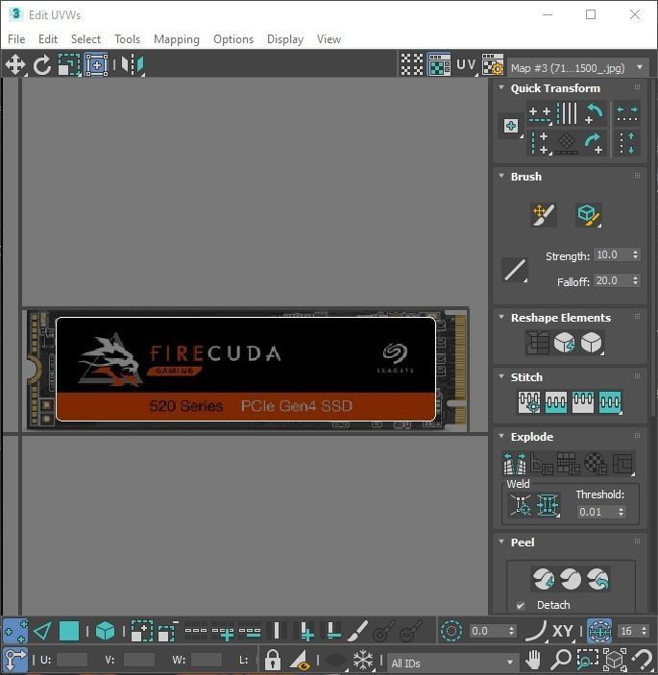Toggle the Lock Selection padlock icon

273,660
